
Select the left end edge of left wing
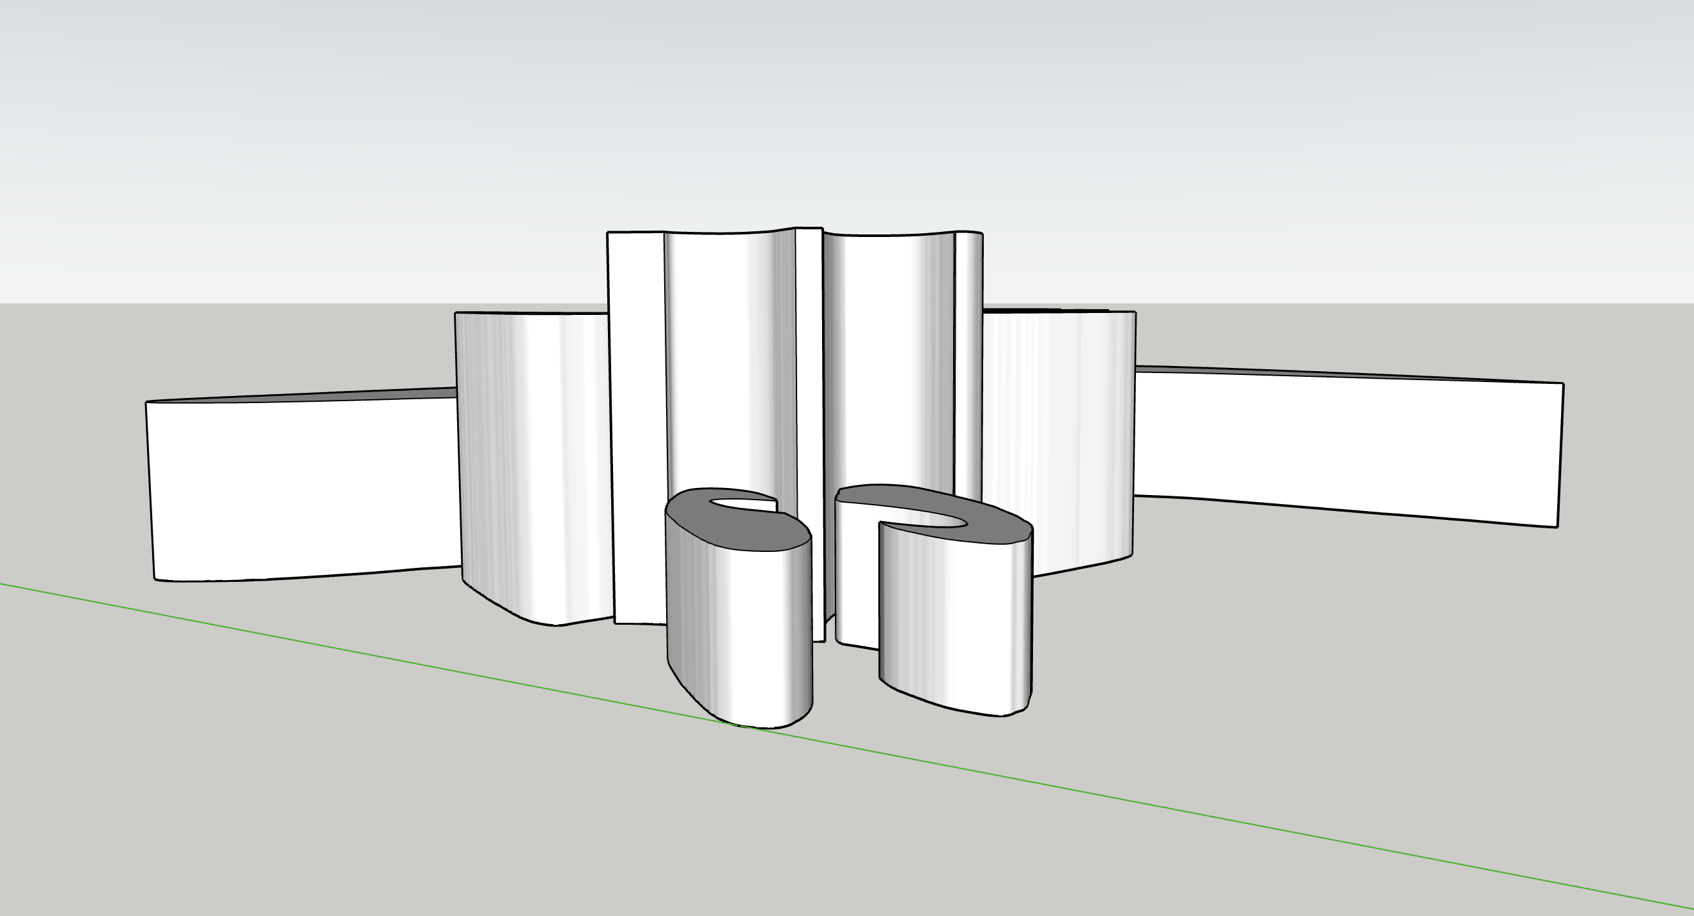point(150,489)
